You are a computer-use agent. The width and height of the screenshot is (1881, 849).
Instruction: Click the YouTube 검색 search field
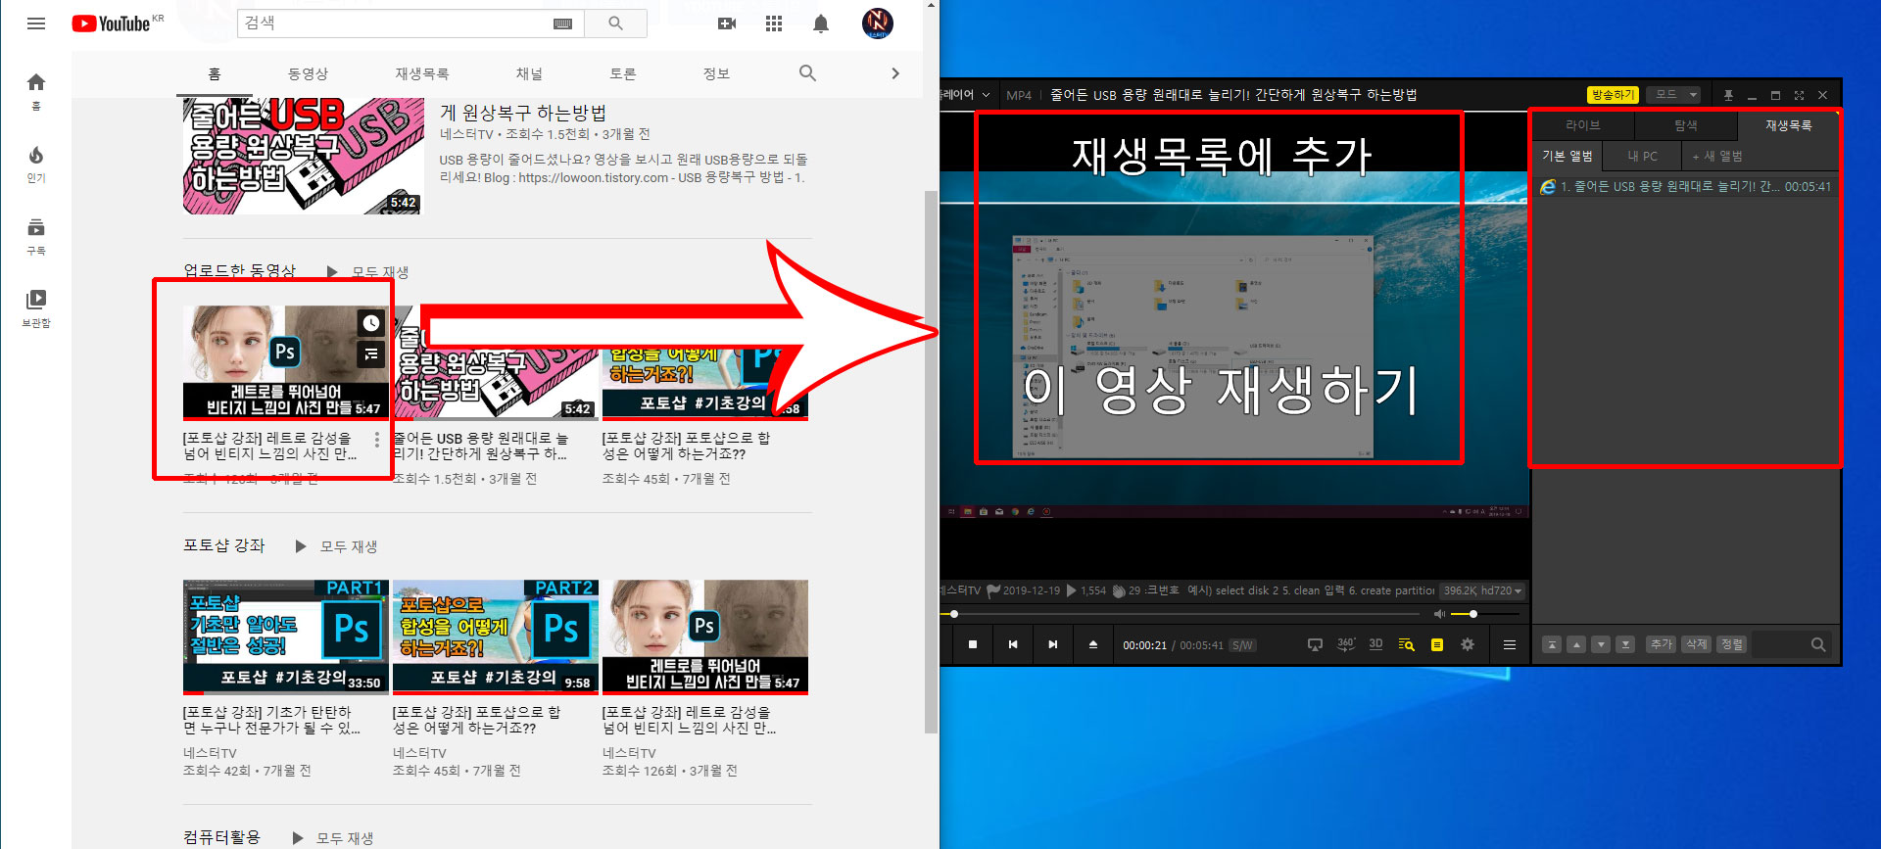[410, 24]
